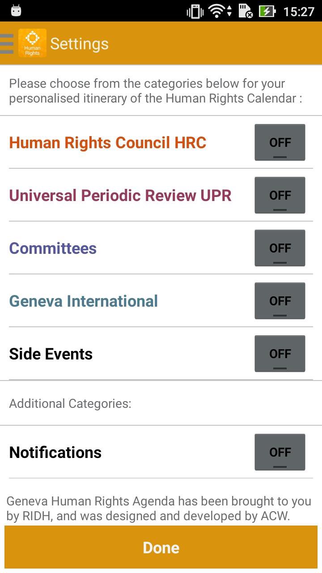
Task: Select the Human Rights Council HRC label
Action: point(108,143)
